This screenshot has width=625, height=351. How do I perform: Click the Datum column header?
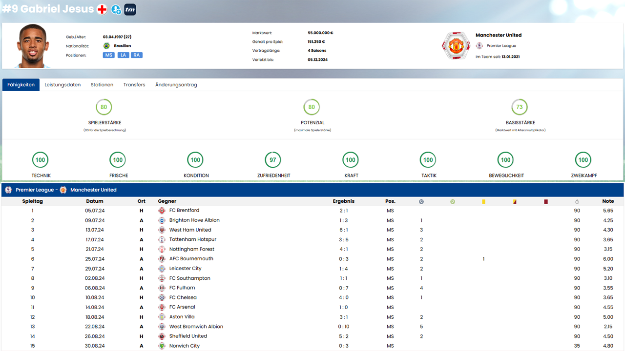(95, 201)
